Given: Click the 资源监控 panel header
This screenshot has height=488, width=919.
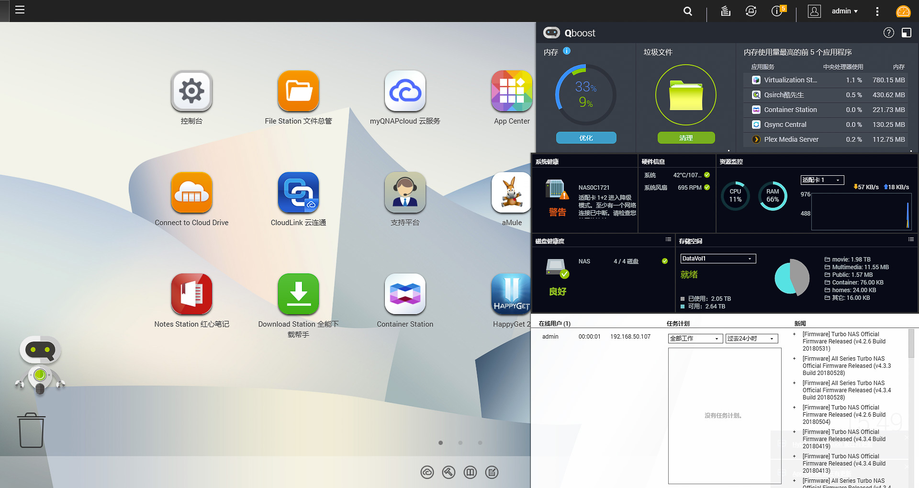Looking at the screenshot, I should tap(731, 162).
